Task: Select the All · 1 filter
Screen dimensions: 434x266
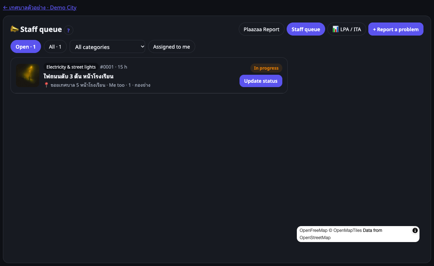Action: tap(55, 47)
